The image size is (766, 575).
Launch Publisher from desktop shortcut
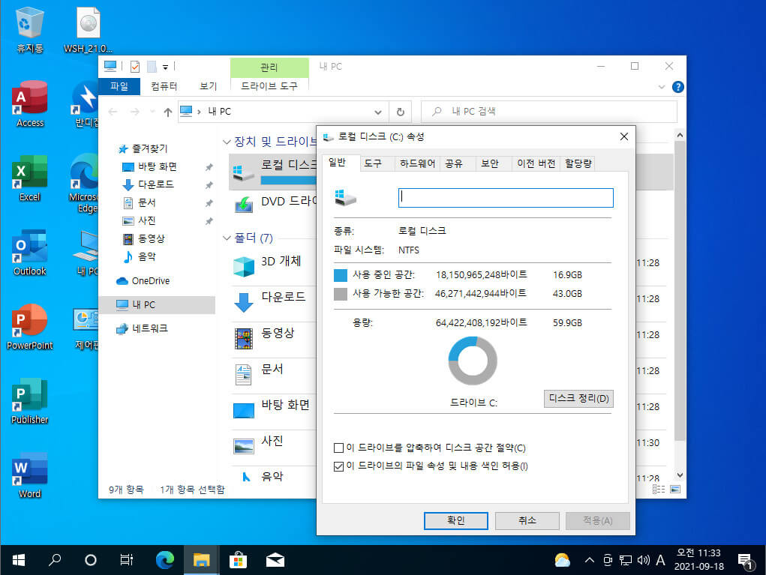pos(29,400)
